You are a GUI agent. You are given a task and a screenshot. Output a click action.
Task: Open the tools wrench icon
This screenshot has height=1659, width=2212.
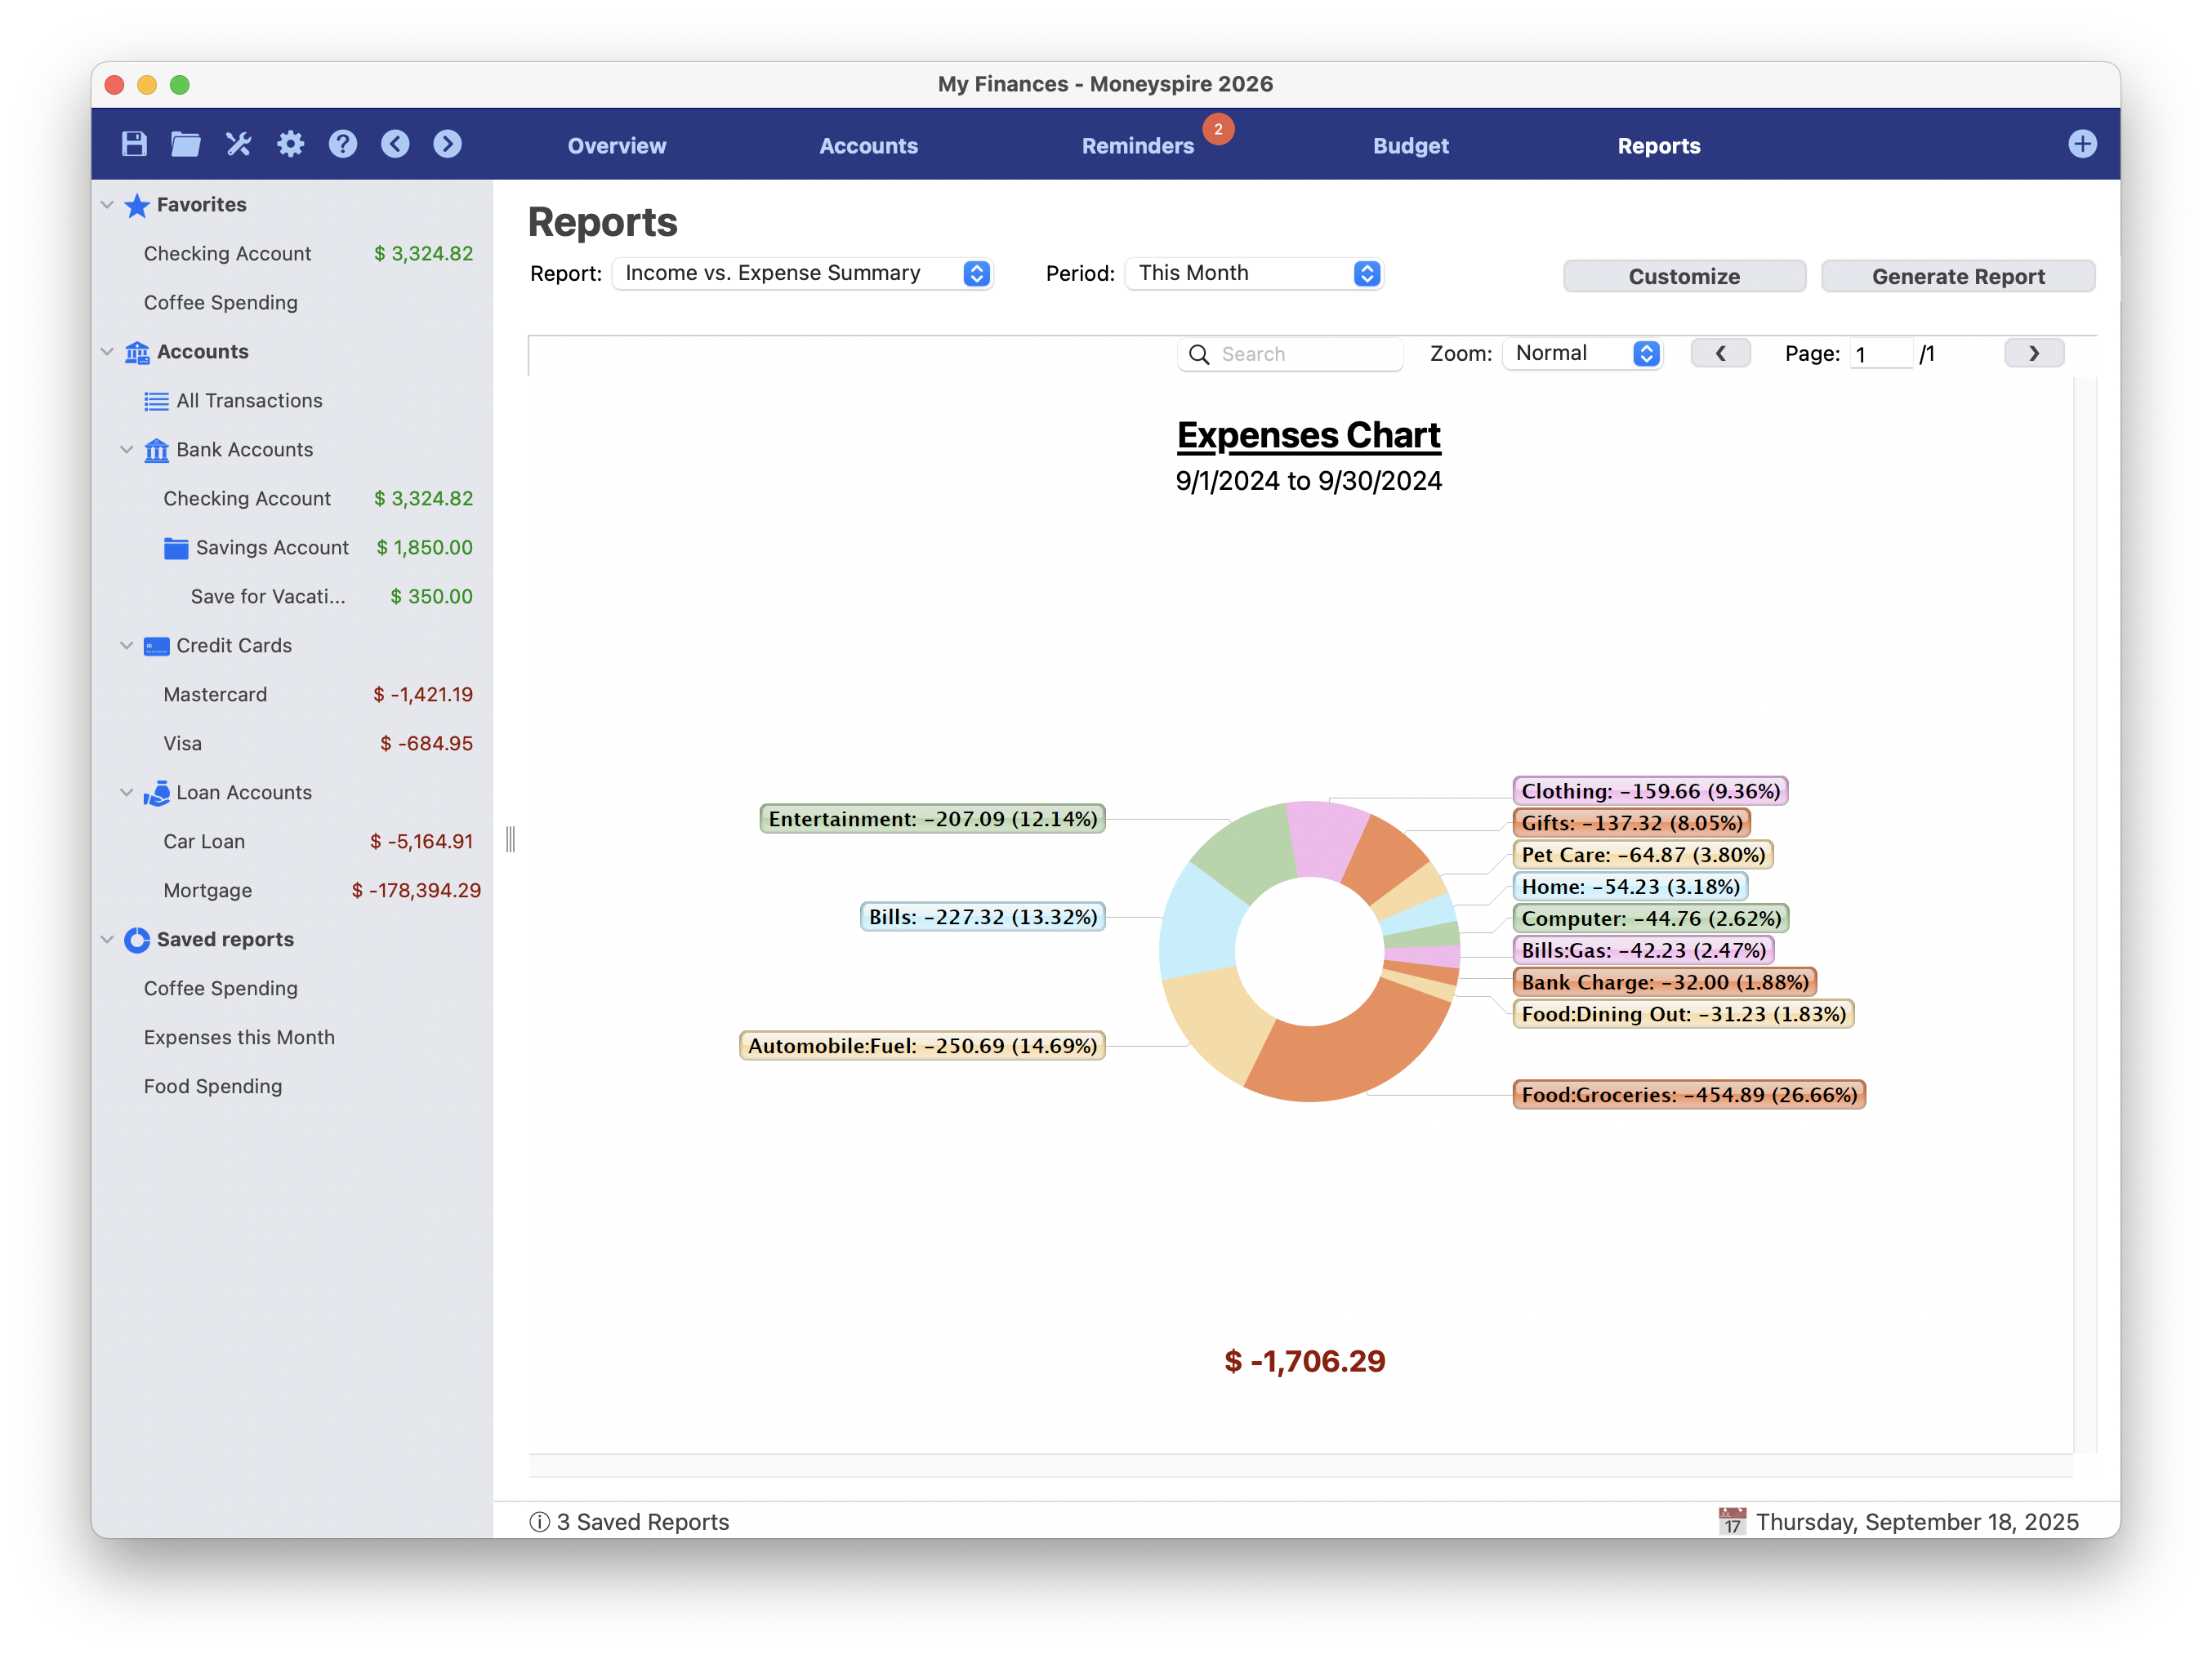[x=238, y=144]
